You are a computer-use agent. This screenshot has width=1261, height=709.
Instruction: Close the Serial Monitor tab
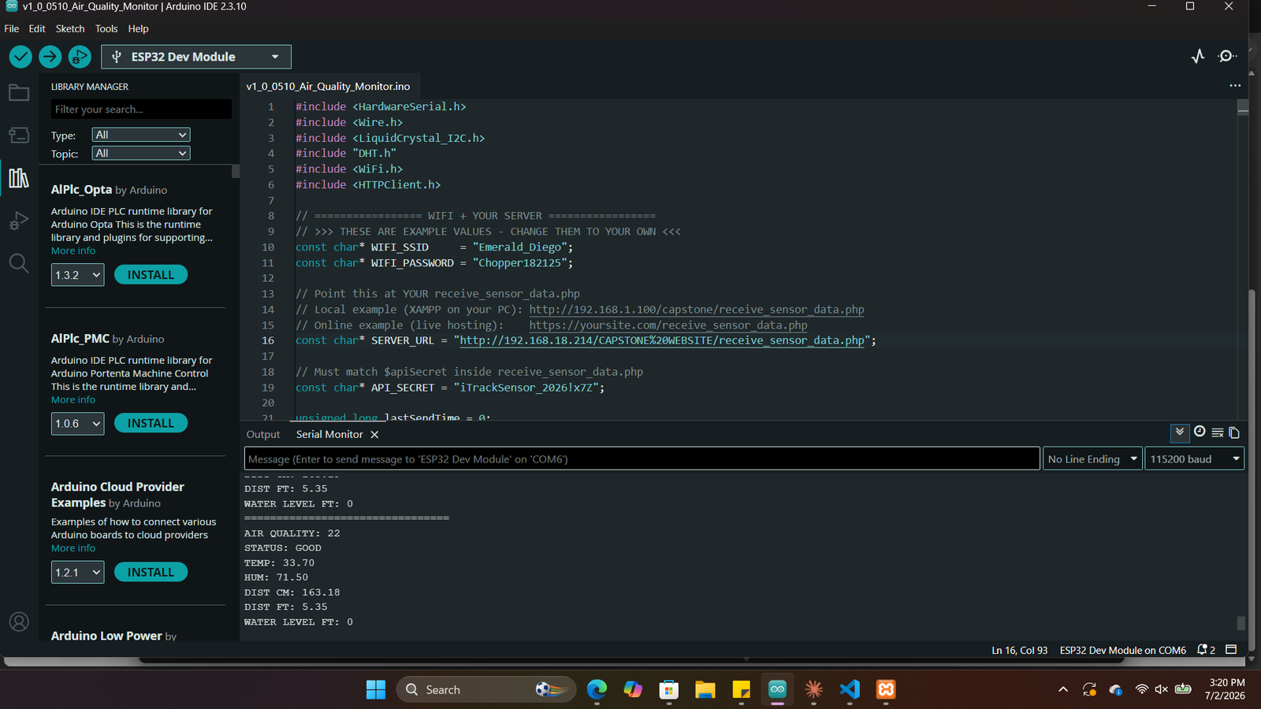[374, 435]
